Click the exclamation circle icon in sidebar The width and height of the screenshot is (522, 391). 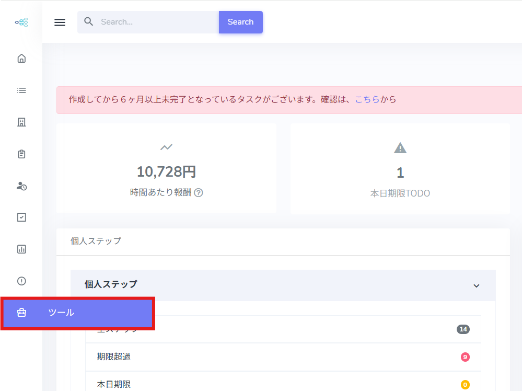(21, 281)
